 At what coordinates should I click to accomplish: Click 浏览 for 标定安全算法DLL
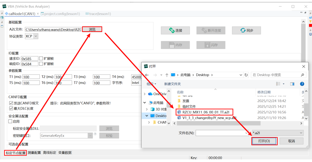(109, 129)
